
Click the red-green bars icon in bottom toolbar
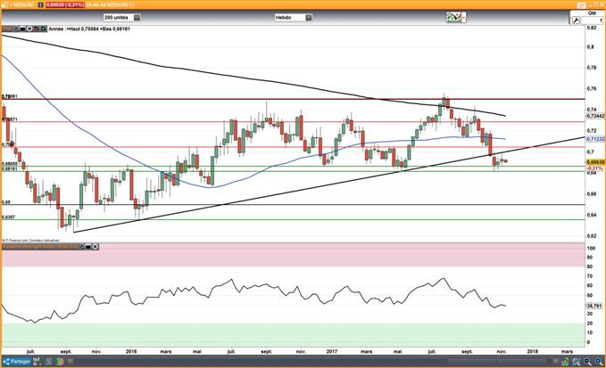[x=61, y=362]
